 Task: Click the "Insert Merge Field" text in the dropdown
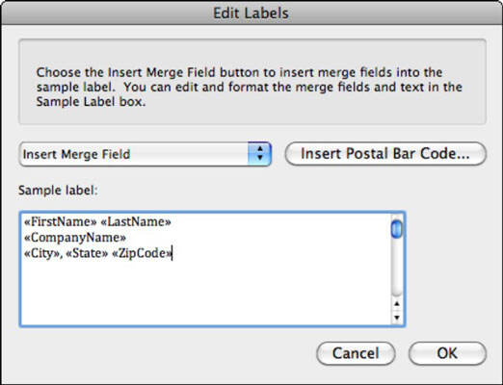pyautogui.click(x=76, y=154)
